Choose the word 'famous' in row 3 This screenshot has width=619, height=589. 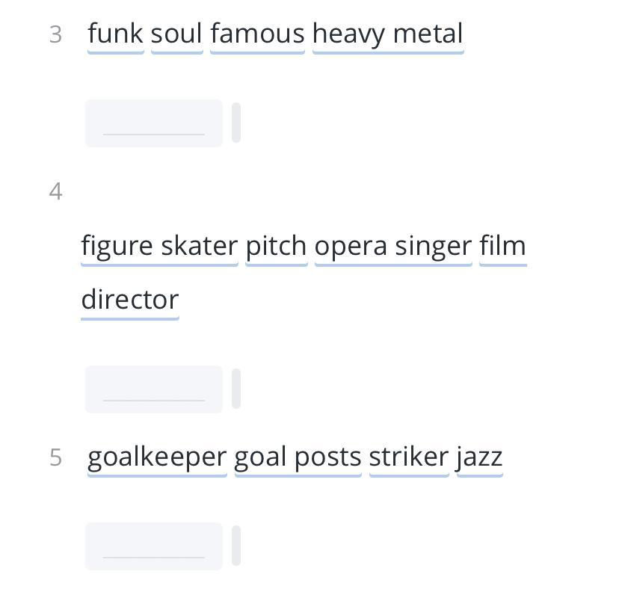click(x=257, y=34)
